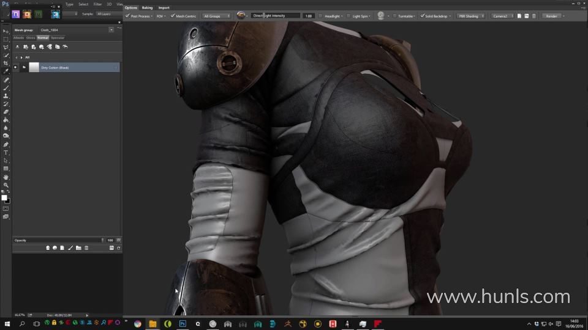Toggle the Post Process checkbox

point(127,16)
